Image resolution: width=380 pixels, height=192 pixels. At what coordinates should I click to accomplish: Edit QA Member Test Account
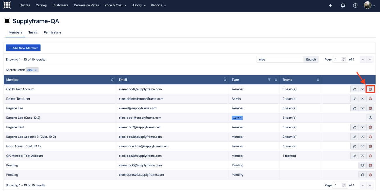click(355, 156)
